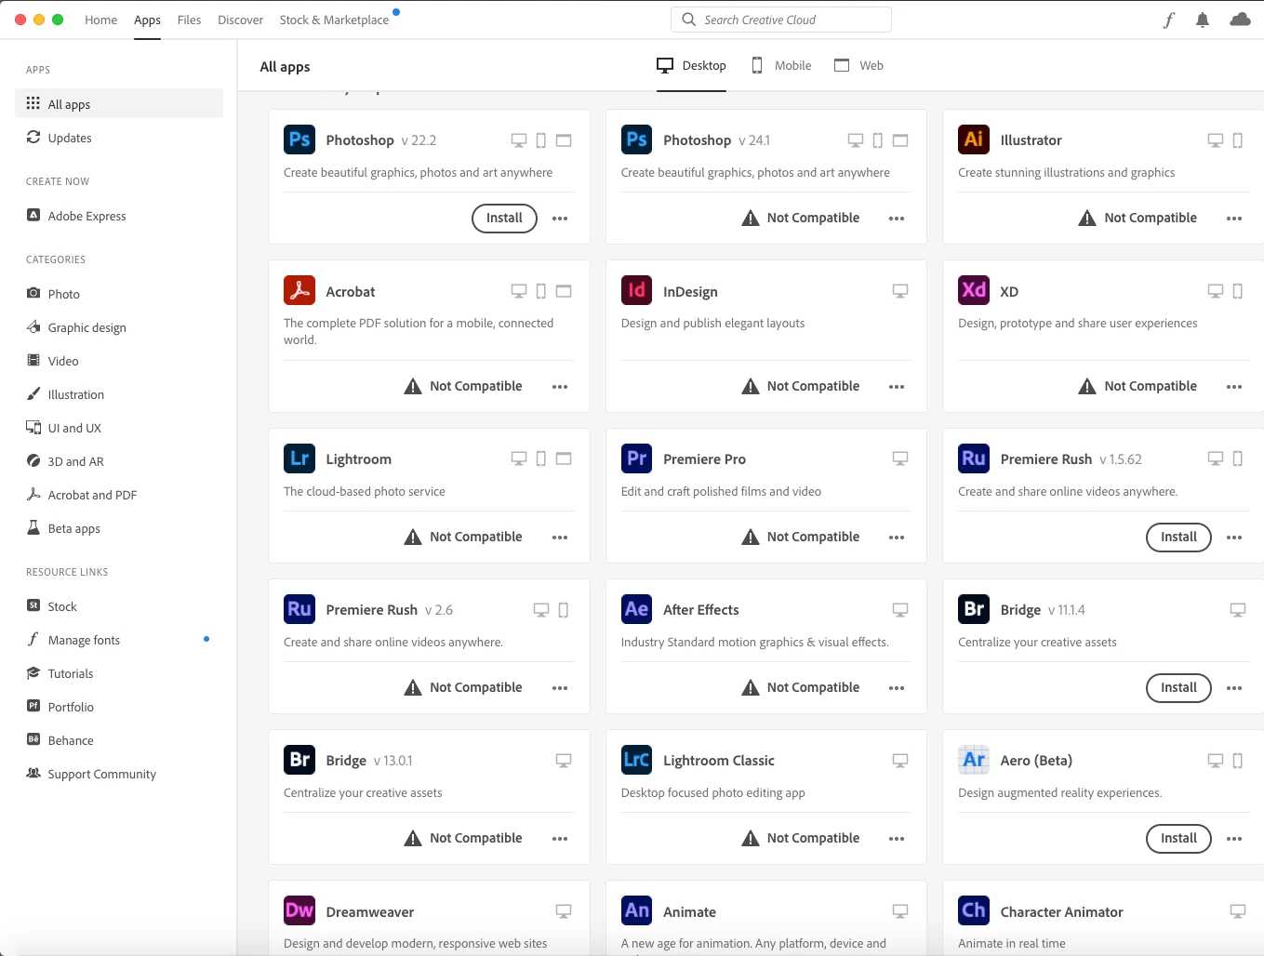Click the Acrobat app icon
The image size is (1264, 956).
coord(299,290)
